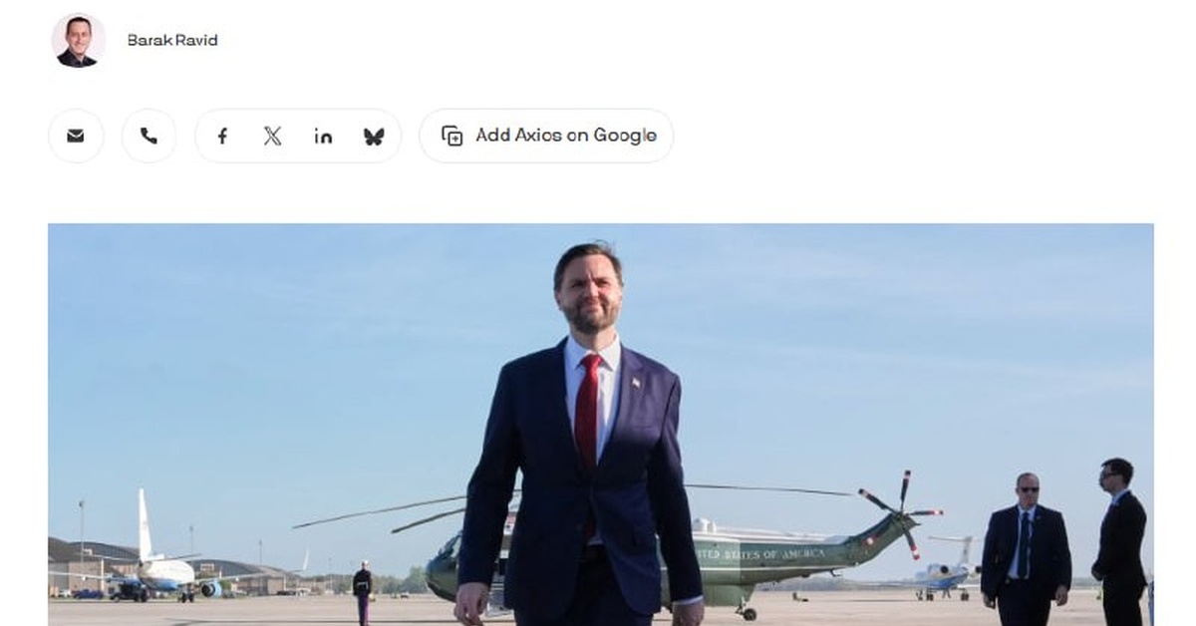The height and width of the screenshot is (626, 1196).
Task: Share the article on LinkedIn
Action: pyautogui.click(x=323, y=136)
